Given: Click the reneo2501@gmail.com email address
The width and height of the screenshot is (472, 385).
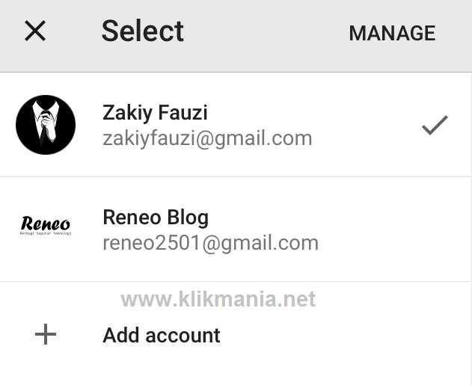Looking at the screenshot, I should tap(210, 243).
